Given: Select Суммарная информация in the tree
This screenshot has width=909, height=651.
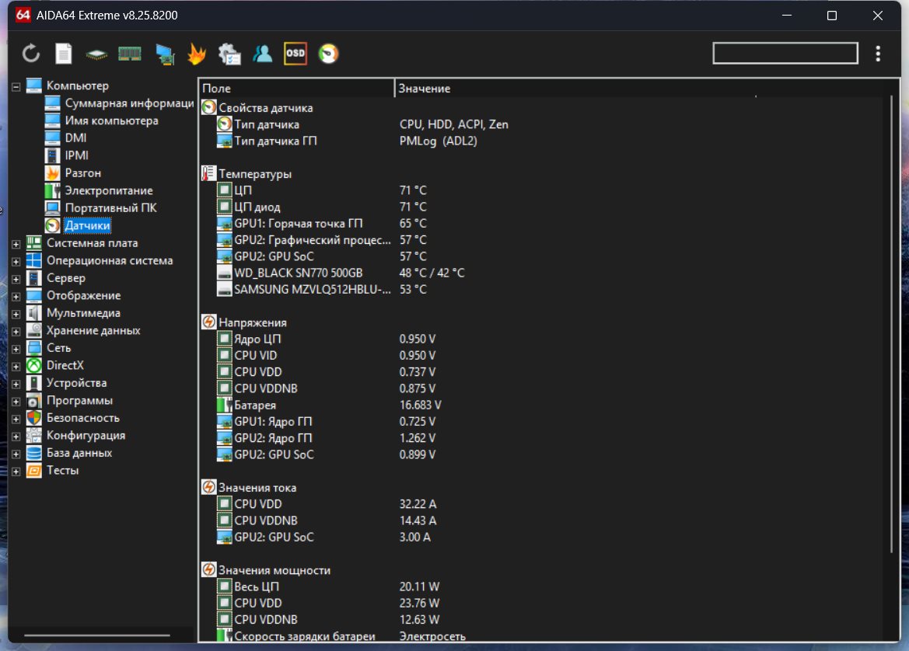Looking at the screenshot, I should (x=128, y=103).
